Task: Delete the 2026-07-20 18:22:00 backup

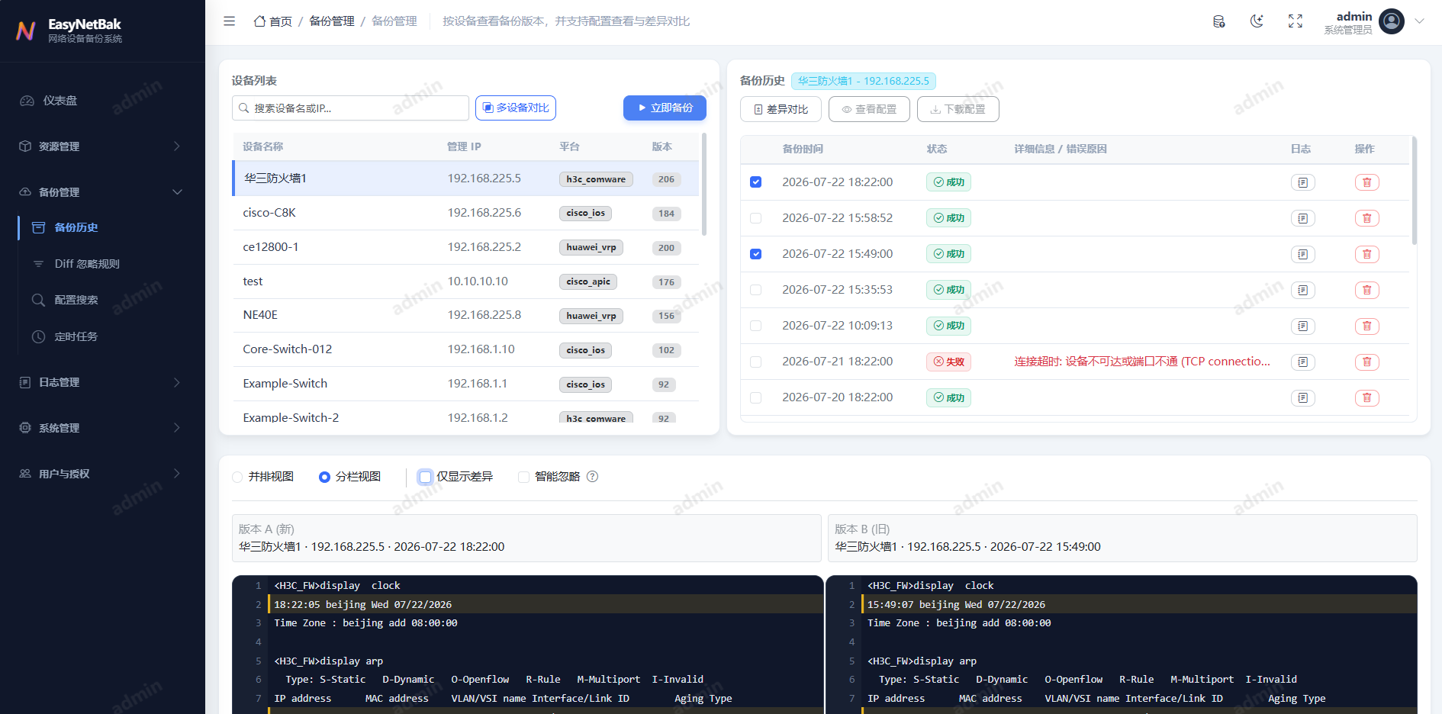Action: tap(1367, 397)
